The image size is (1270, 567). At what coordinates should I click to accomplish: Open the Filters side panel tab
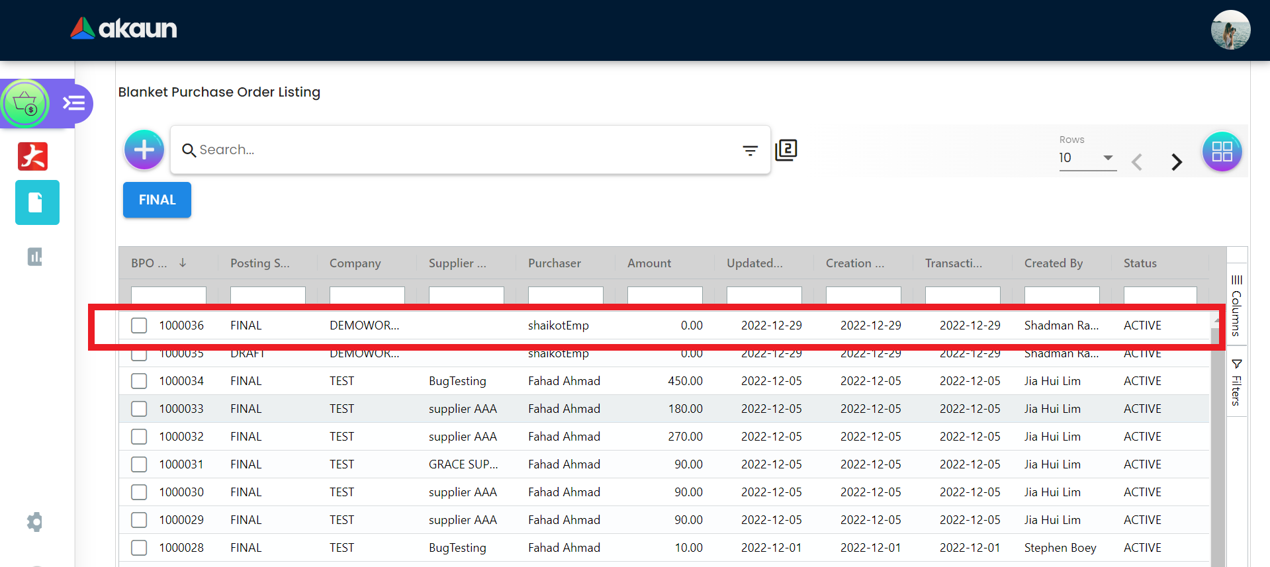click(x=1236, y=382)
